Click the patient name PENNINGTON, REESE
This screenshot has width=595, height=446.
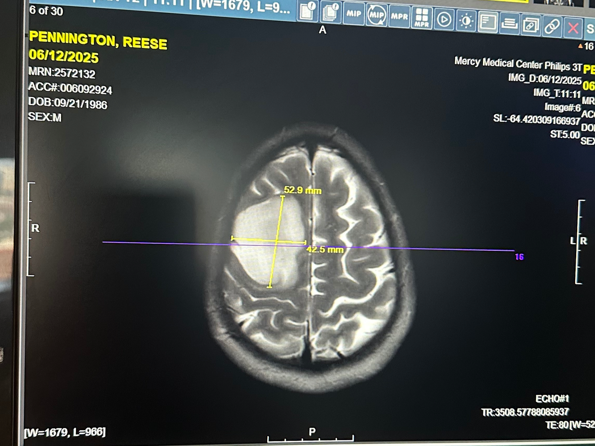pyautogui.click(x=98, y=41)
